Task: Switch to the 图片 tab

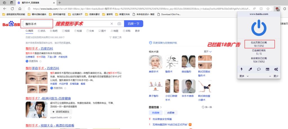Action: click(102, 31)
